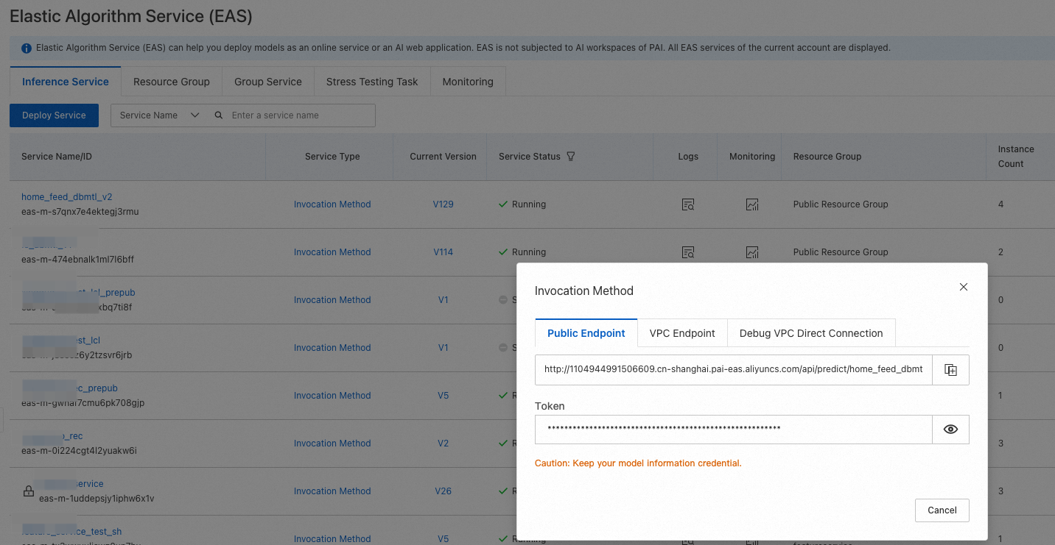Open version V129 link
Screen dimensions: 1055x545
(443, 204)
